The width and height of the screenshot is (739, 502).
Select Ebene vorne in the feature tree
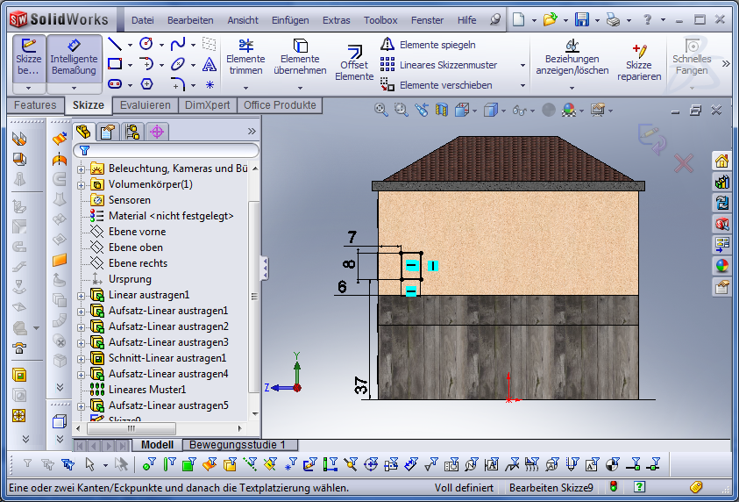(x=137, y=232)
